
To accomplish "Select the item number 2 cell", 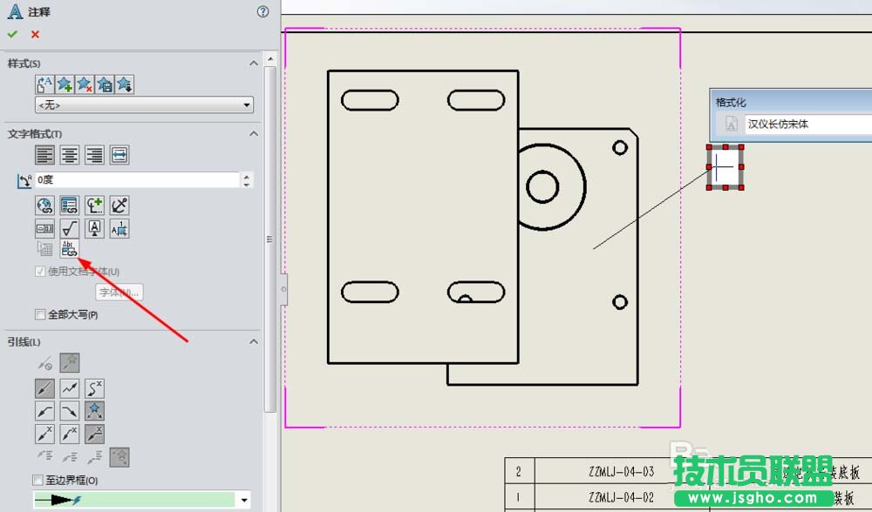I will coord(519,471).
